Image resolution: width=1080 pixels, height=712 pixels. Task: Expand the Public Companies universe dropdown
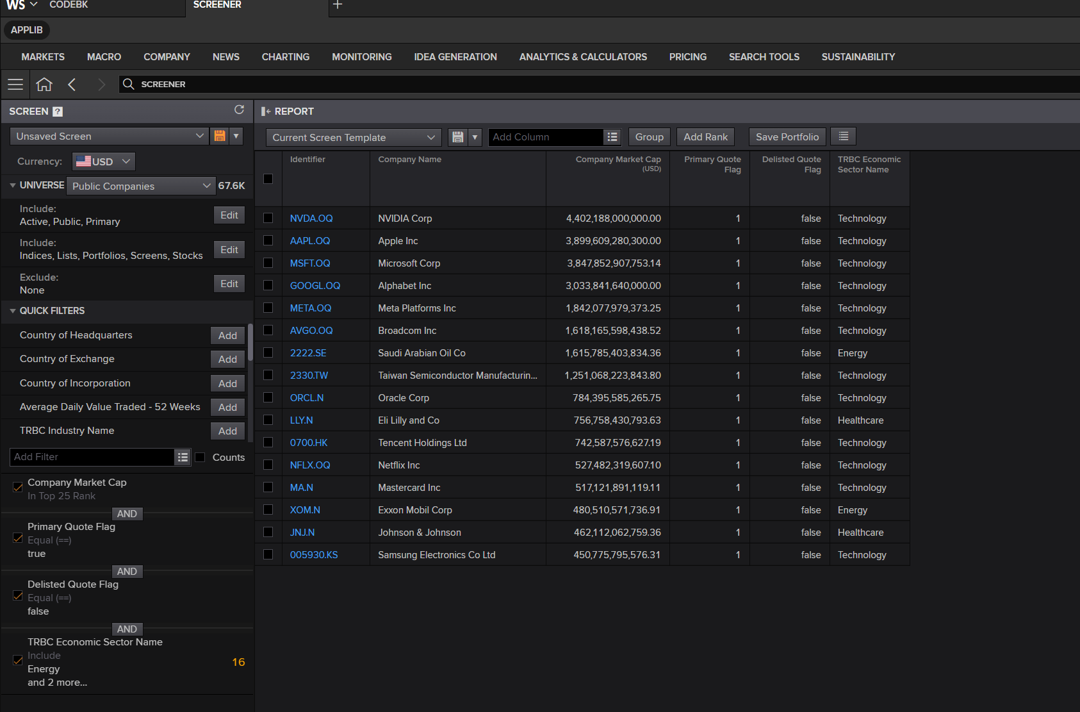pos(141,186)
